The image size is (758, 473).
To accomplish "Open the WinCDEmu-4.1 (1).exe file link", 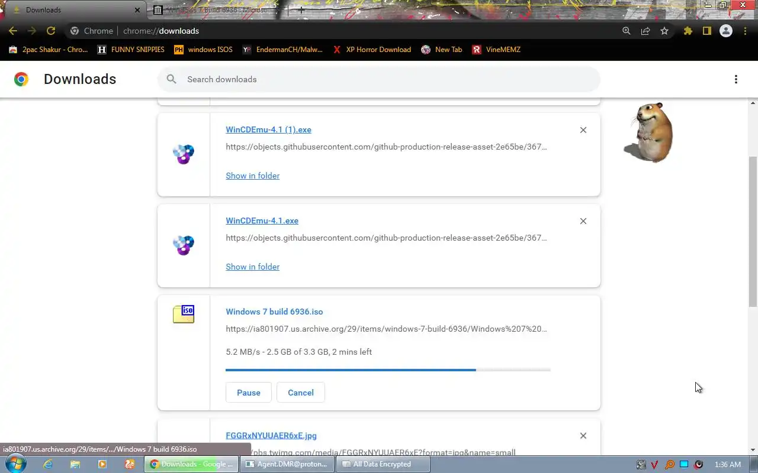I will point(268,129).
